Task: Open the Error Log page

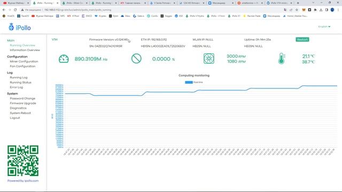Action: (x=17, y=87)
